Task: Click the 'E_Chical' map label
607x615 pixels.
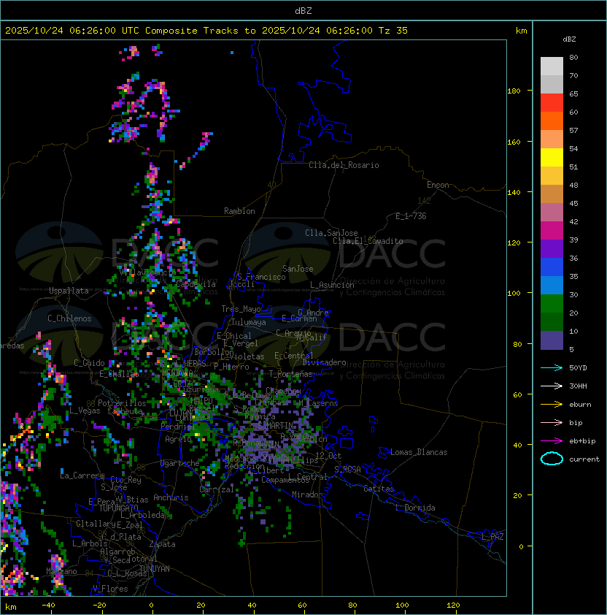Action: point(234,336)
